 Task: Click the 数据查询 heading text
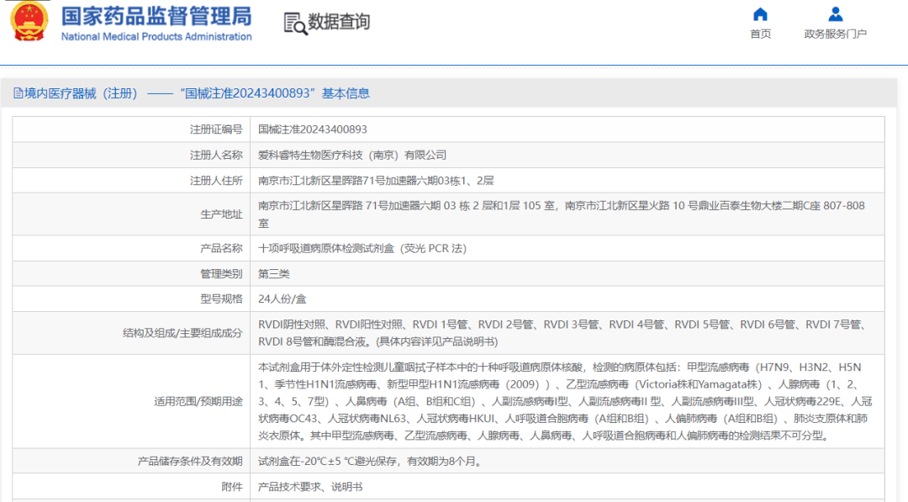coord(339,23)
